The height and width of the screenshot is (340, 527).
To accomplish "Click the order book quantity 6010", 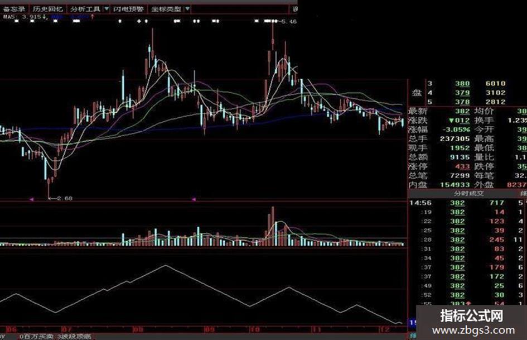I will [x=495, y=84].
